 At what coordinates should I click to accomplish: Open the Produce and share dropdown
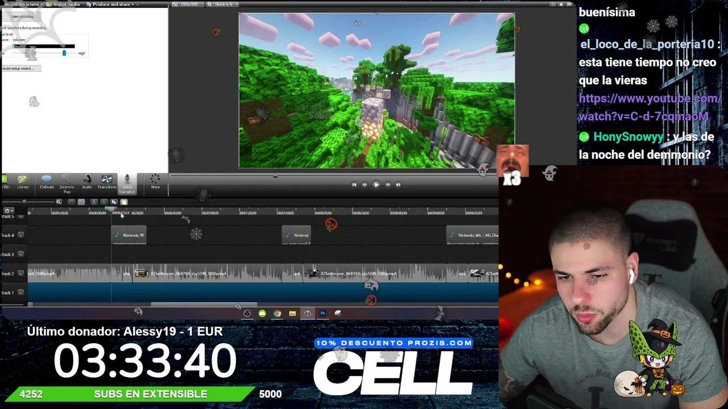[110, 5]
